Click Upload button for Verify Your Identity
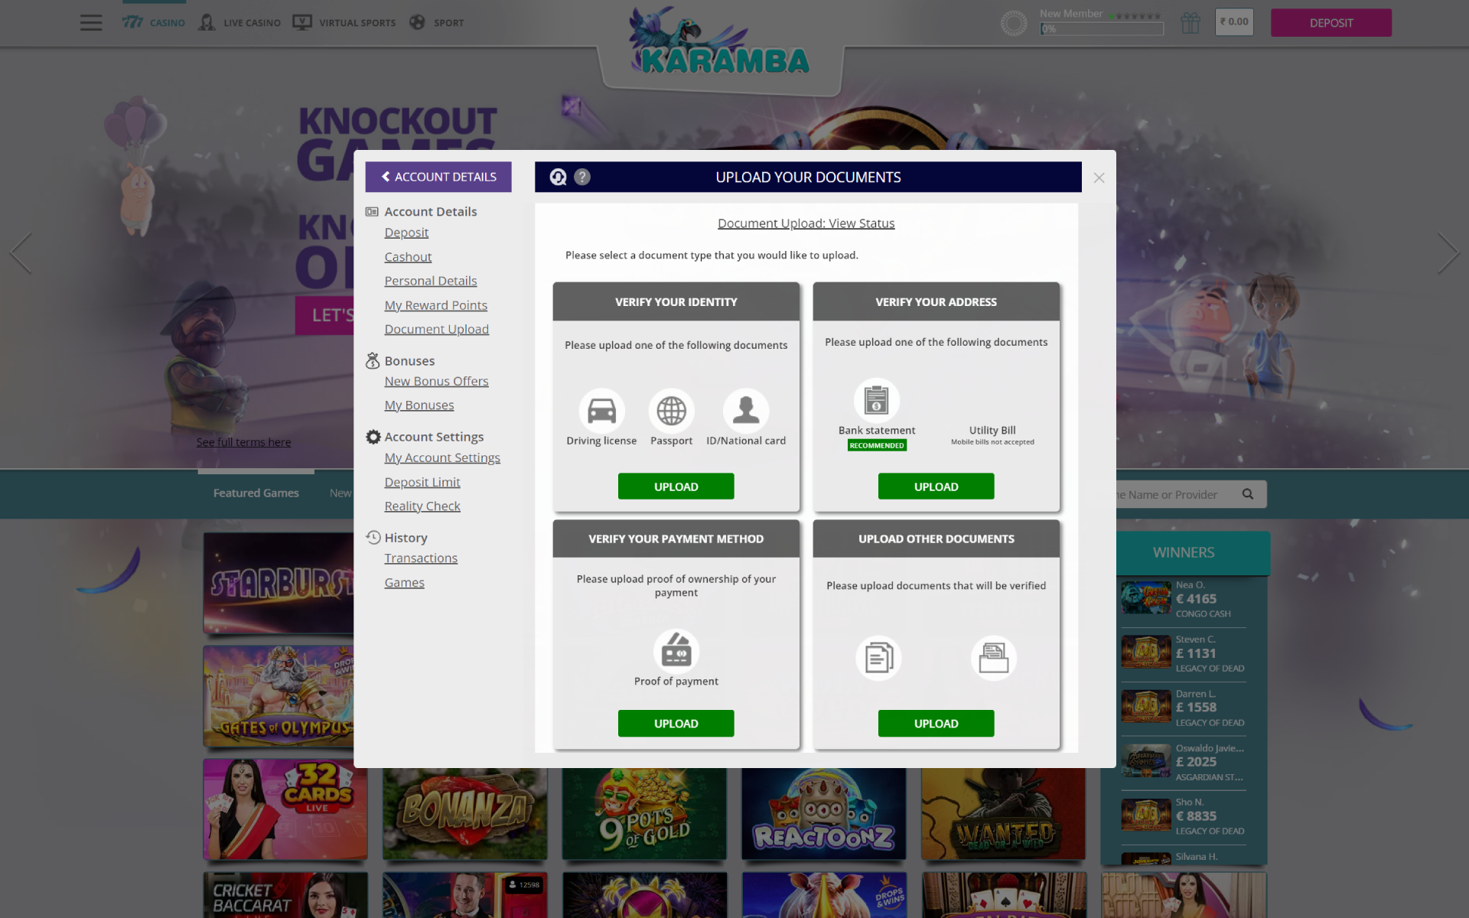Screen dimensions: 1469x918 [676, 486]
